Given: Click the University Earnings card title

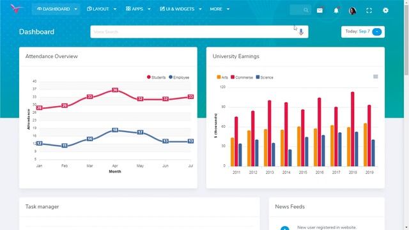Looking at the screenshot, I should [x=236, y=56].
